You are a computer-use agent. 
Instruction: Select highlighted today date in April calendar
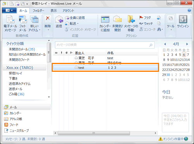pos(184,55)
